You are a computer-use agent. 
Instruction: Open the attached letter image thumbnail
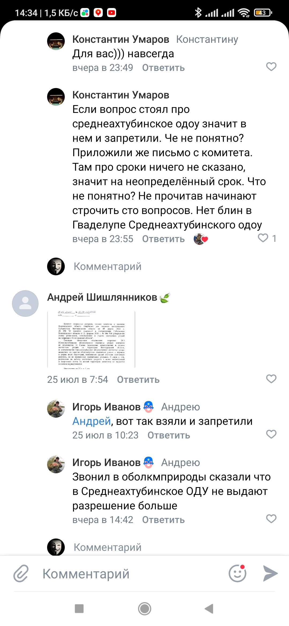[91, 340]
